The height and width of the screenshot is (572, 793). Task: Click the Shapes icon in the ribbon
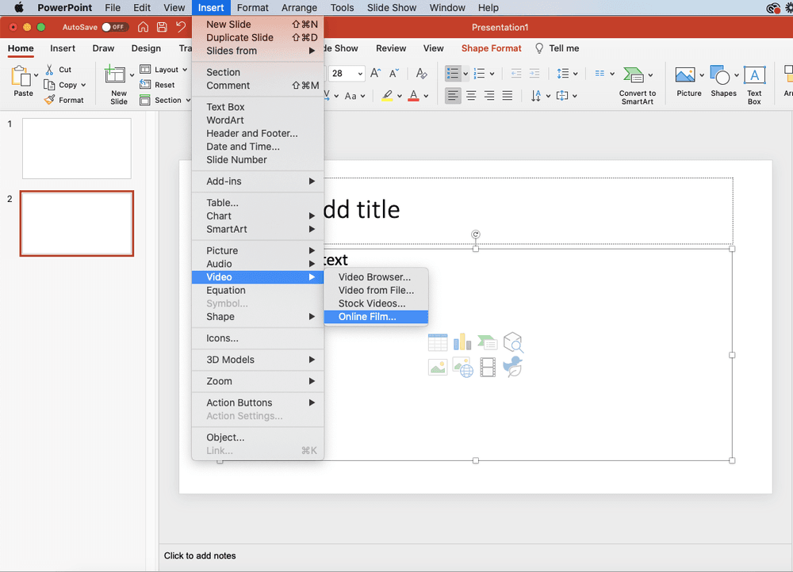point(720,76)
